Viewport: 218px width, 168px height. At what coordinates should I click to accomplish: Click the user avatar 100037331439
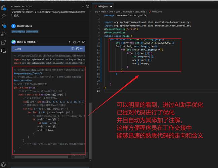13,26
